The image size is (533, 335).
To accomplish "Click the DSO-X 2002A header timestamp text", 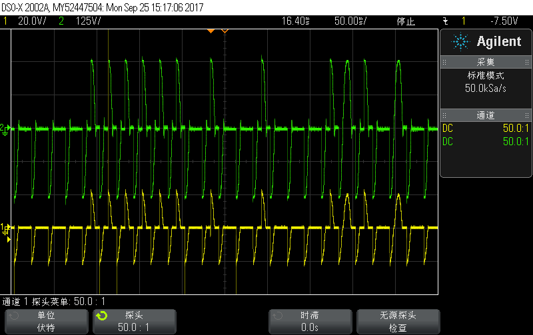I will [x=103, y=7].
